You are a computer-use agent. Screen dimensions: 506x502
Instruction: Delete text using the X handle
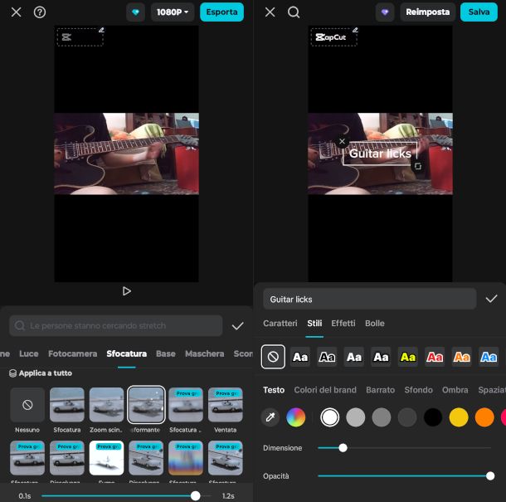click(342, 142)
